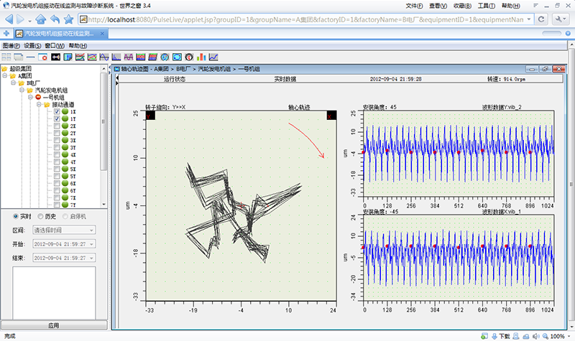Click the 下载 download status bar item
The height and width of the screenshot is (341, 575).
[501, 336]
